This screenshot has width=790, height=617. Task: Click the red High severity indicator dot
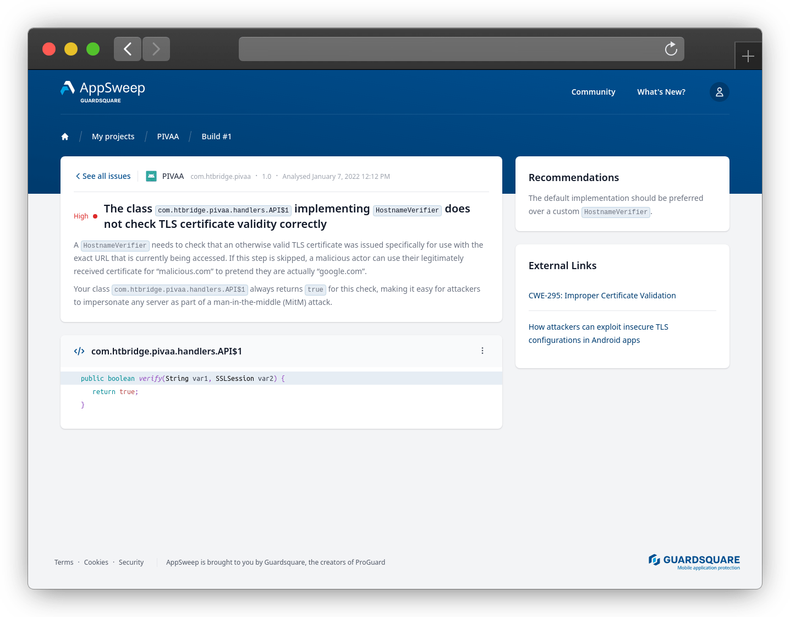[95, 216]
